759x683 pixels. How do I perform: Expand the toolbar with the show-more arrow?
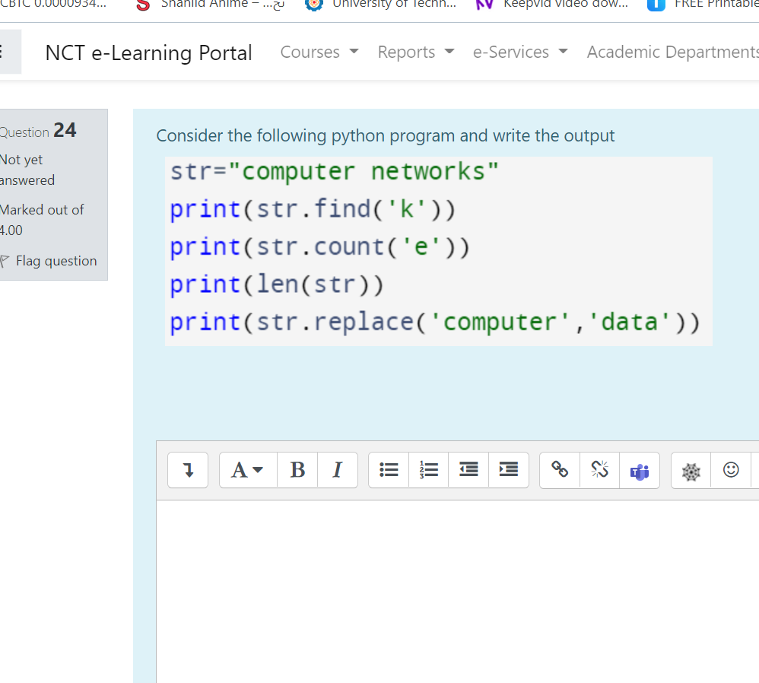(187, 470)
